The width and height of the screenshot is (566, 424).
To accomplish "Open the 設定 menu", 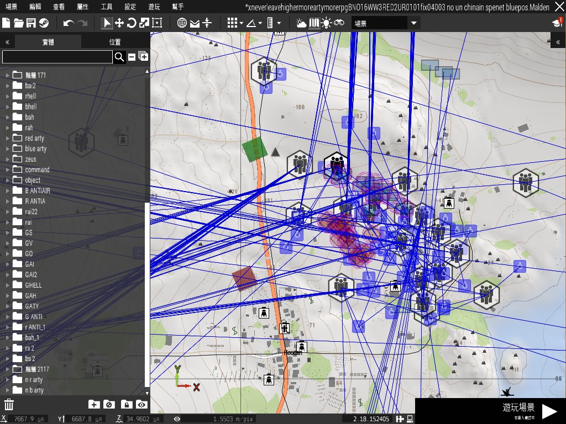I will (130, 7).
